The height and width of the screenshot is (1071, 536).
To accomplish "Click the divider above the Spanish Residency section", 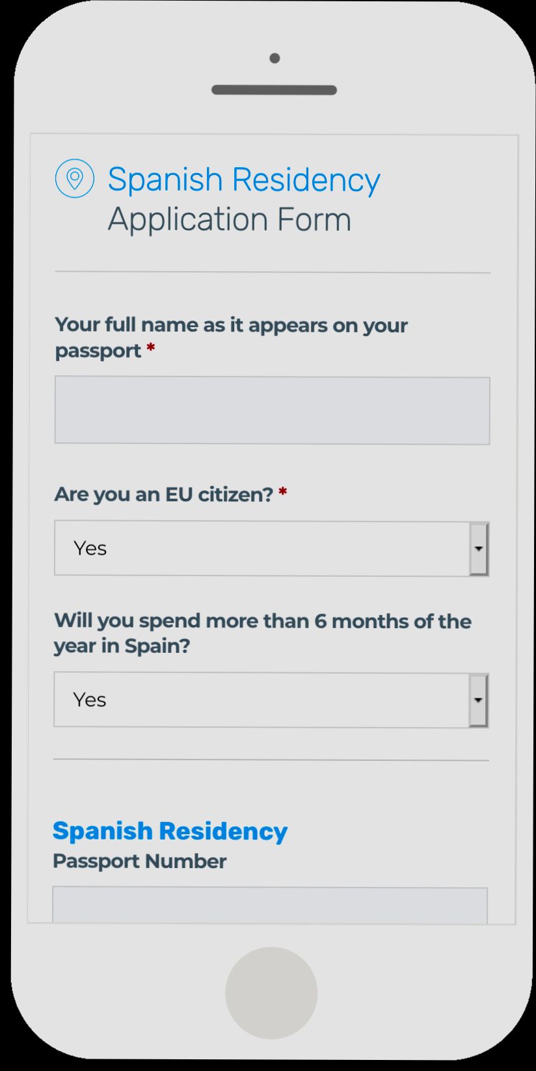I will [271, 758].
